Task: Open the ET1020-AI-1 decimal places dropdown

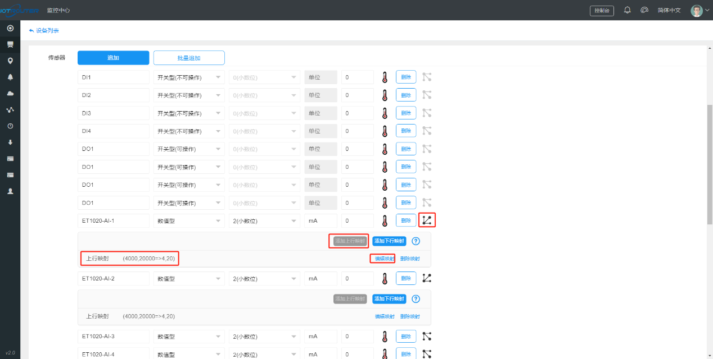Action: (264, 221)
